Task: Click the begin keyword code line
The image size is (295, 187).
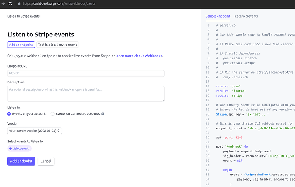Action: 227,170
